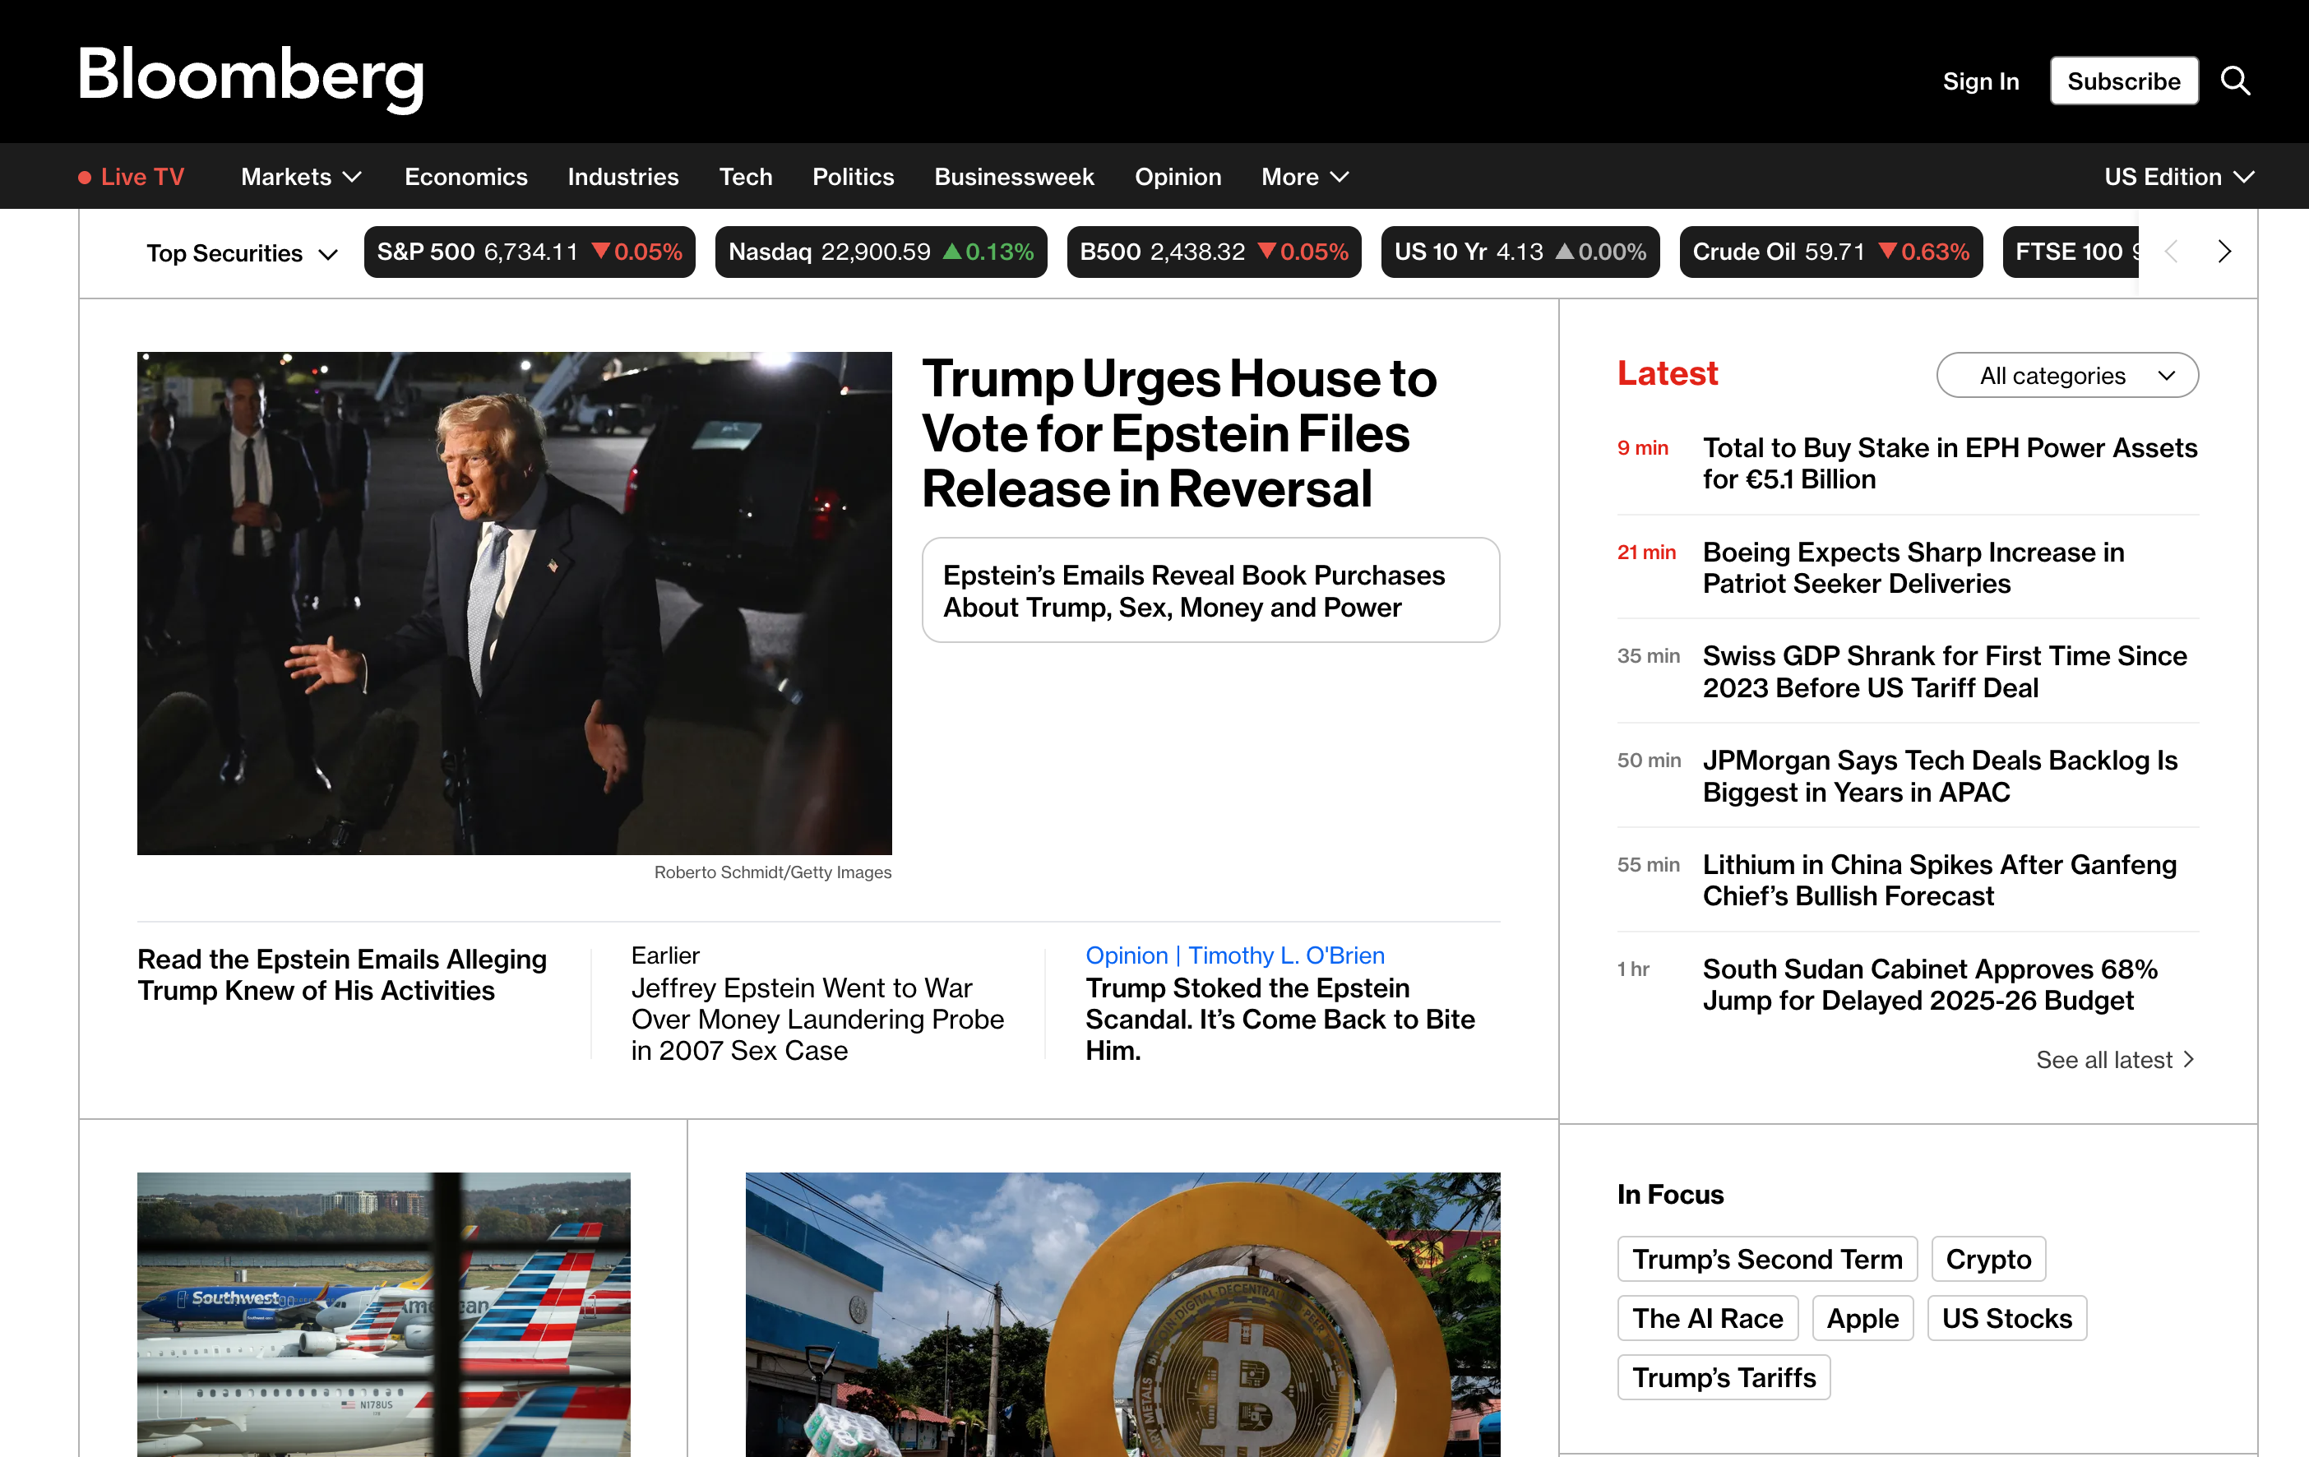Follow the See all latest link

coord(2114,1060)
